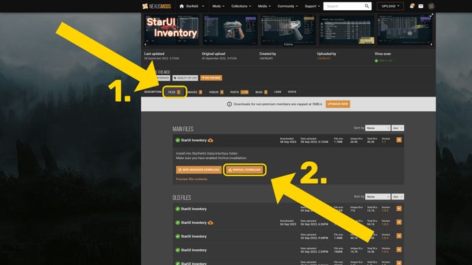Open the Uploaded by user link
Image resolution: width=472 pixels, height=265 pixels.
(x=324, y=58)
